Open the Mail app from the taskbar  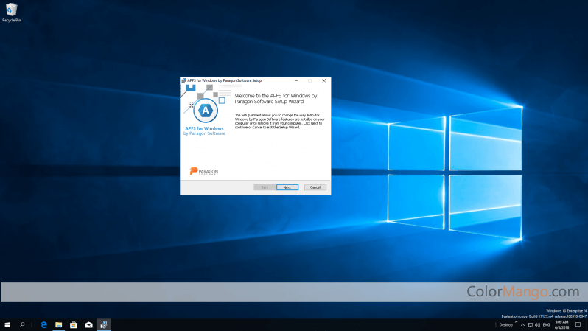[x=88, y=324]
